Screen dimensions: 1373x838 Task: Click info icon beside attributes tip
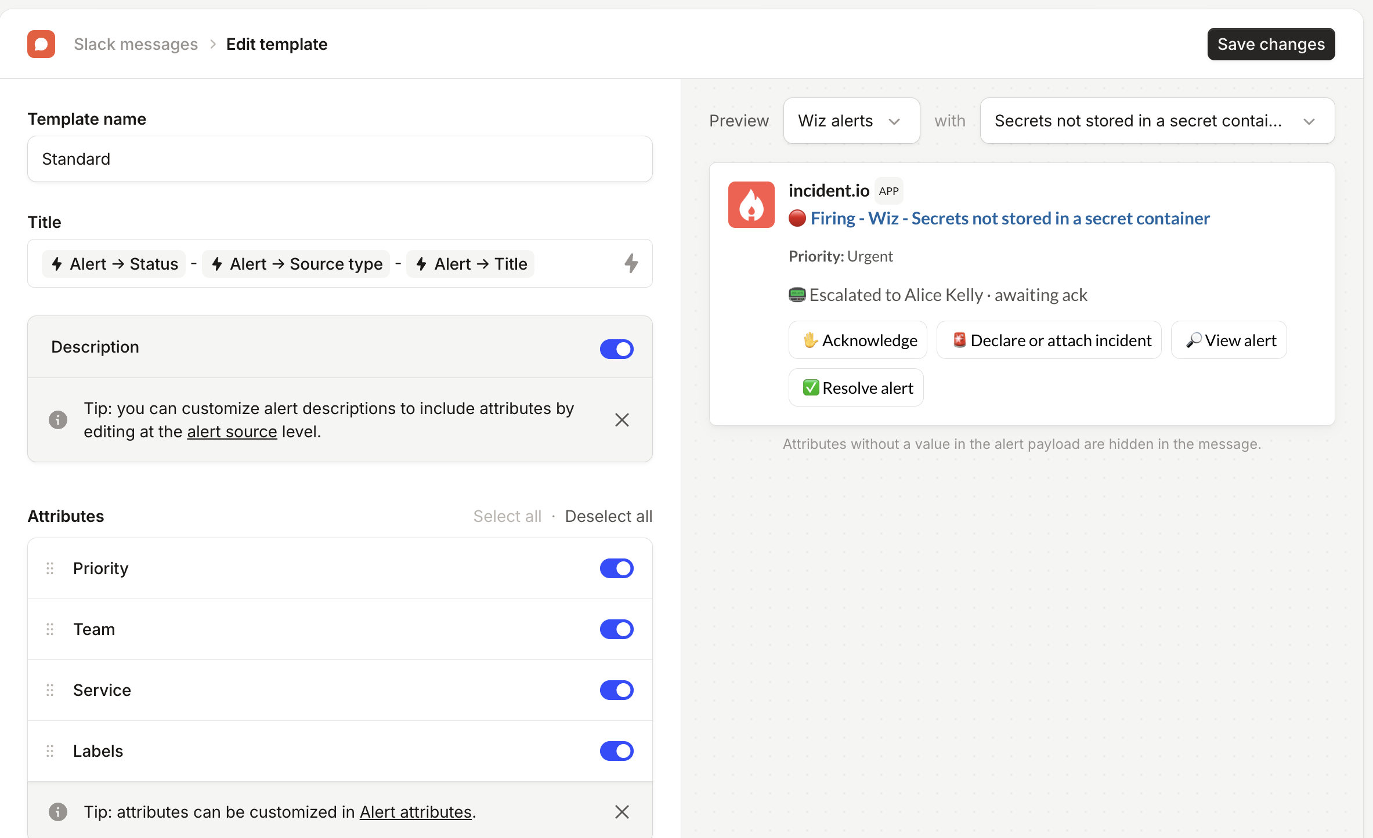(x=58, y=812)
